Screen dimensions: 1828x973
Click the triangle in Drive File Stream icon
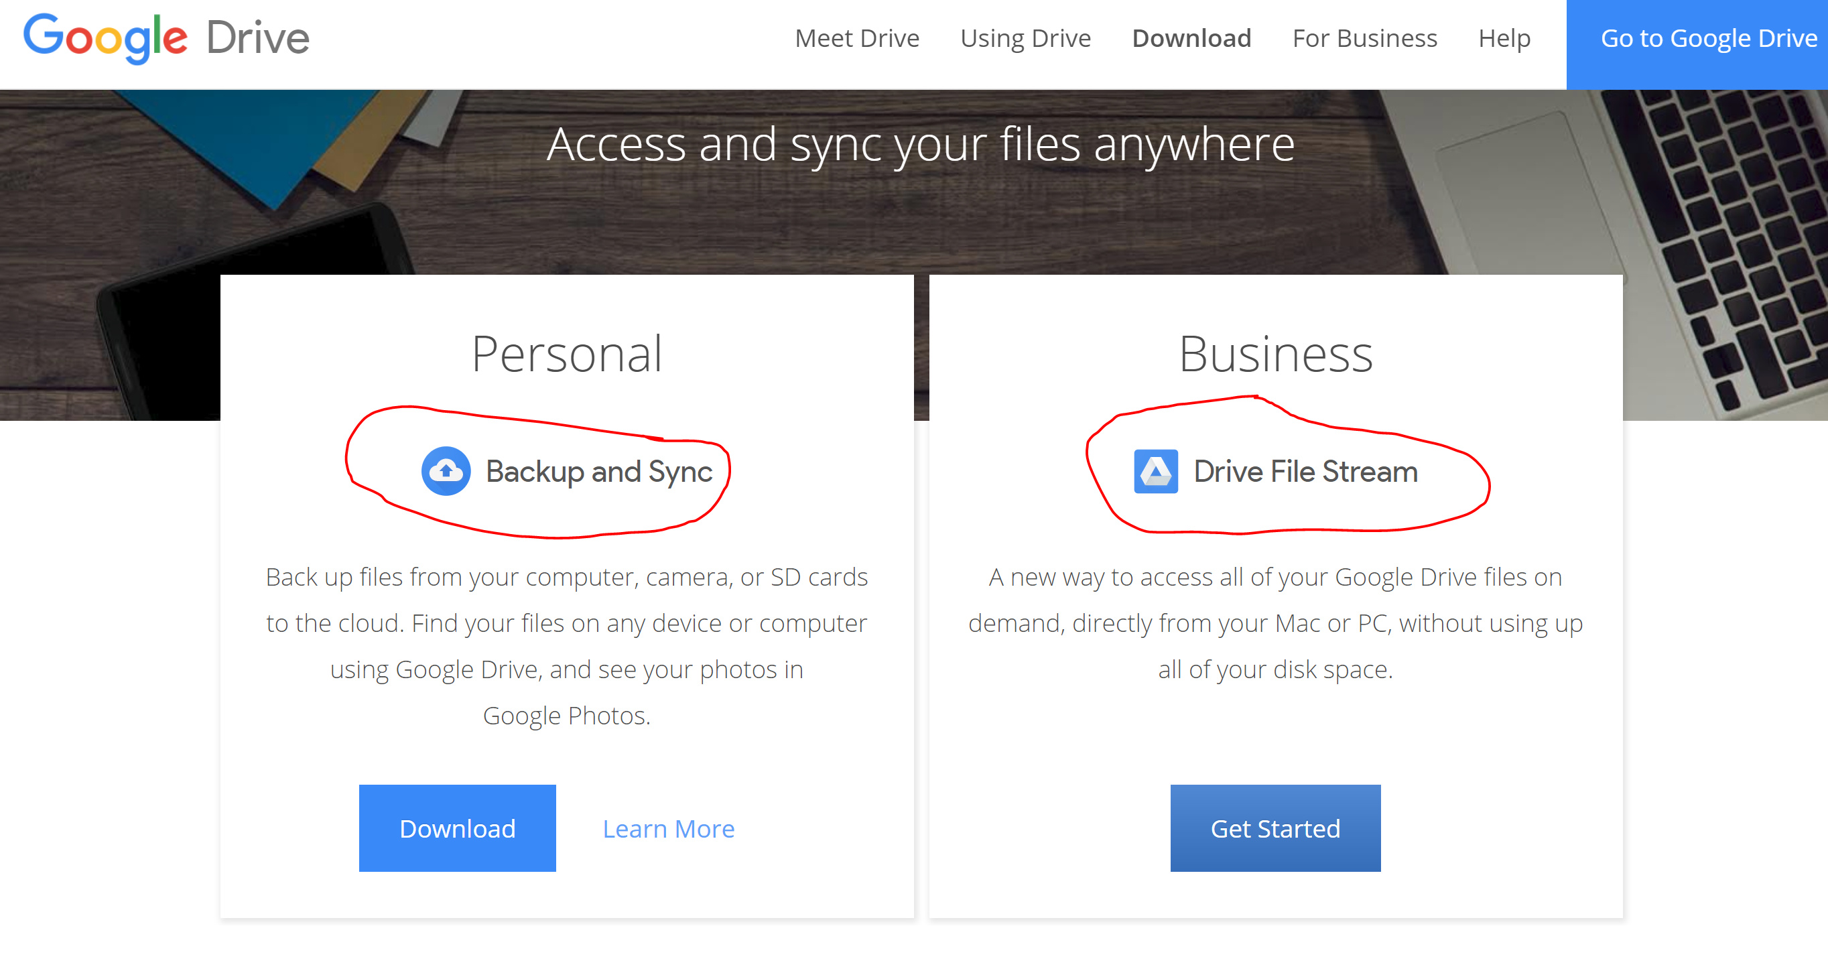(1153, 470)
